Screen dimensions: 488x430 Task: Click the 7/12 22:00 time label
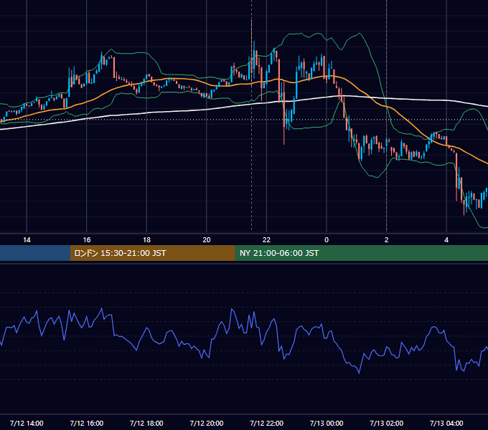[x=267, y=423]
